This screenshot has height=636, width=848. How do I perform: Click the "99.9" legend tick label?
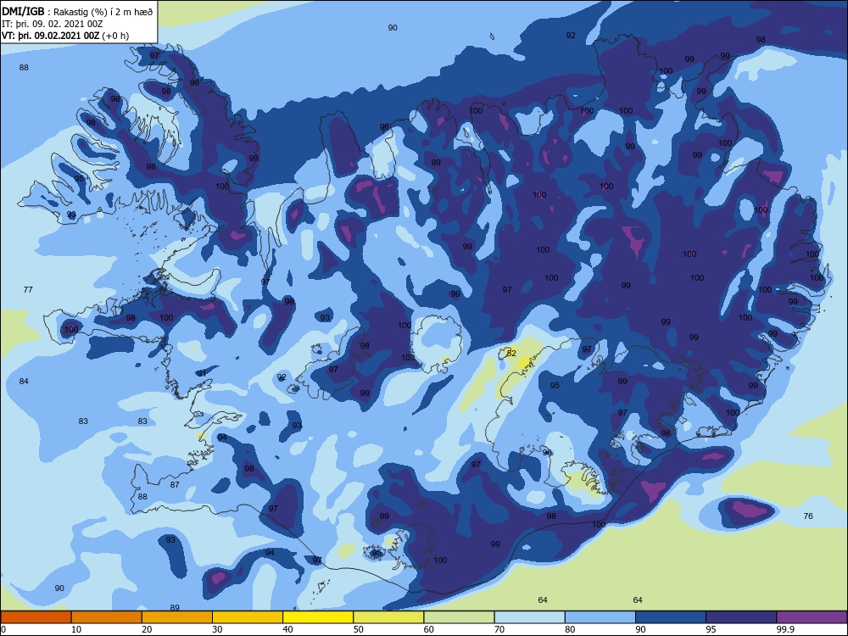[x=785, y=629]
